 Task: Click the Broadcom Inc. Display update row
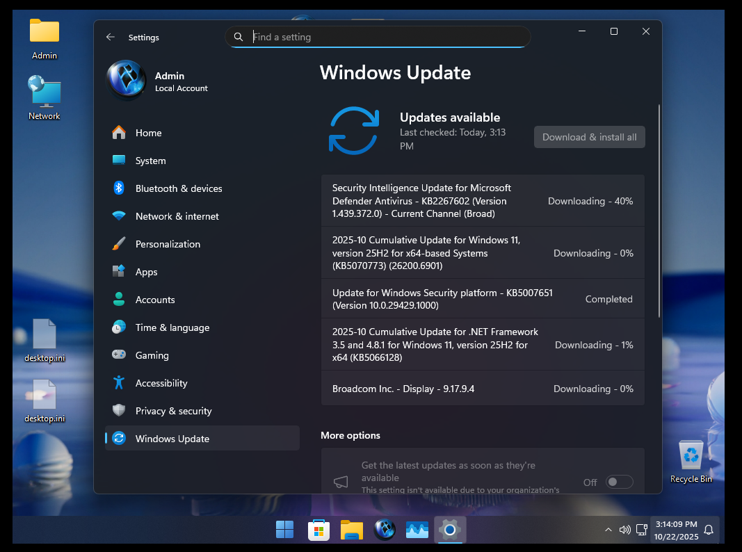point(483,389)
